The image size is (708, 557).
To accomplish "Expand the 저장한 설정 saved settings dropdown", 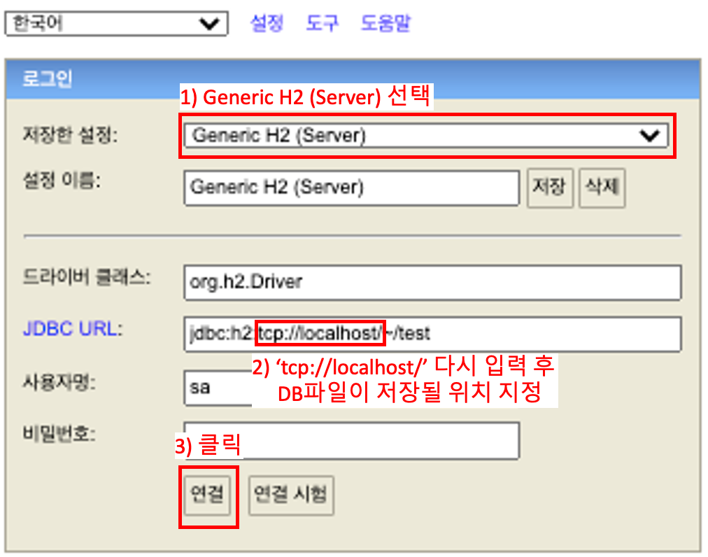I will pyautogui.click(x=426, y=136).
